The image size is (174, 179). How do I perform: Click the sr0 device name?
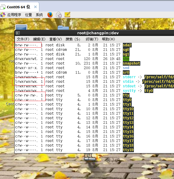coord(126,73)
